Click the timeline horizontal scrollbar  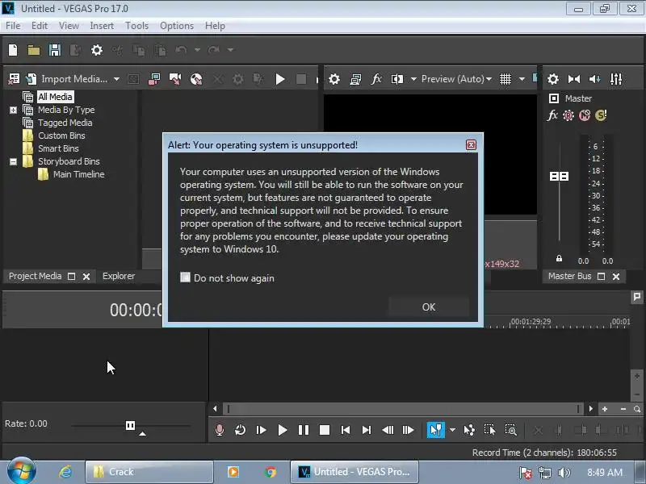click(403, 409)
